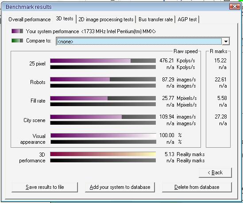Open the 2D image processing tests tab
Viewport: 243px width, 203px height.
pos(106,19)
